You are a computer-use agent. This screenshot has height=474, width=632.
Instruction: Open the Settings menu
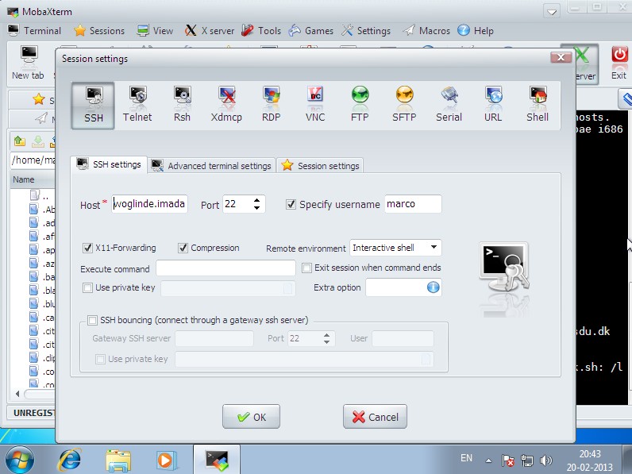[x=366, y=31]
